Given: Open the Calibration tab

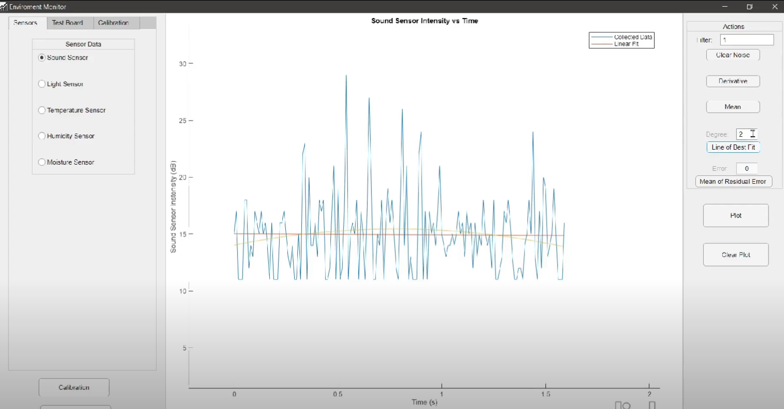Looking at the screenshot, I should [113, 23].
